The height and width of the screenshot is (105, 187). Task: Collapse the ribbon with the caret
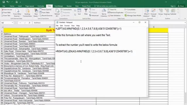(185, 19)
